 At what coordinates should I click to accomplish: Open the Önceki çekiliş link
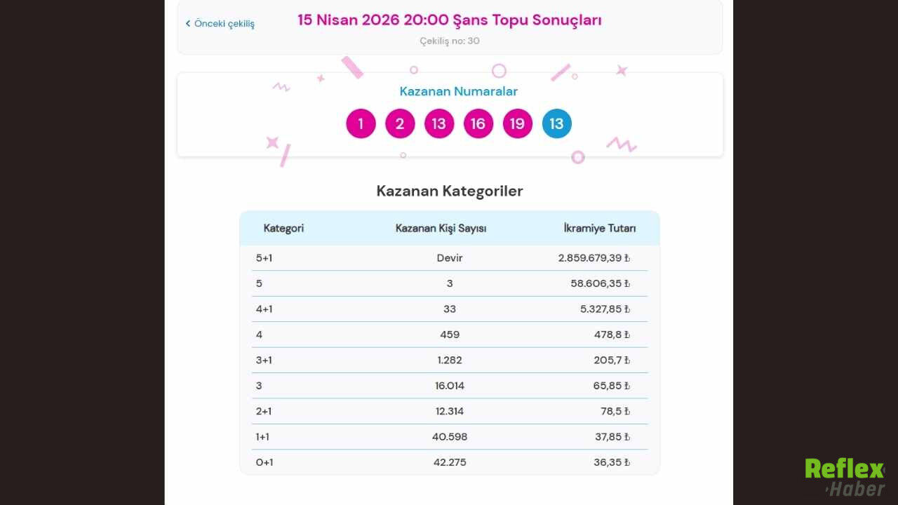tap(220, 23)
